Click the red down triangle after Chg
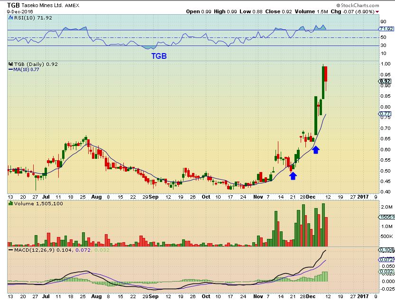The height and width of the screenshot is (301, 395). click(377, 11)
